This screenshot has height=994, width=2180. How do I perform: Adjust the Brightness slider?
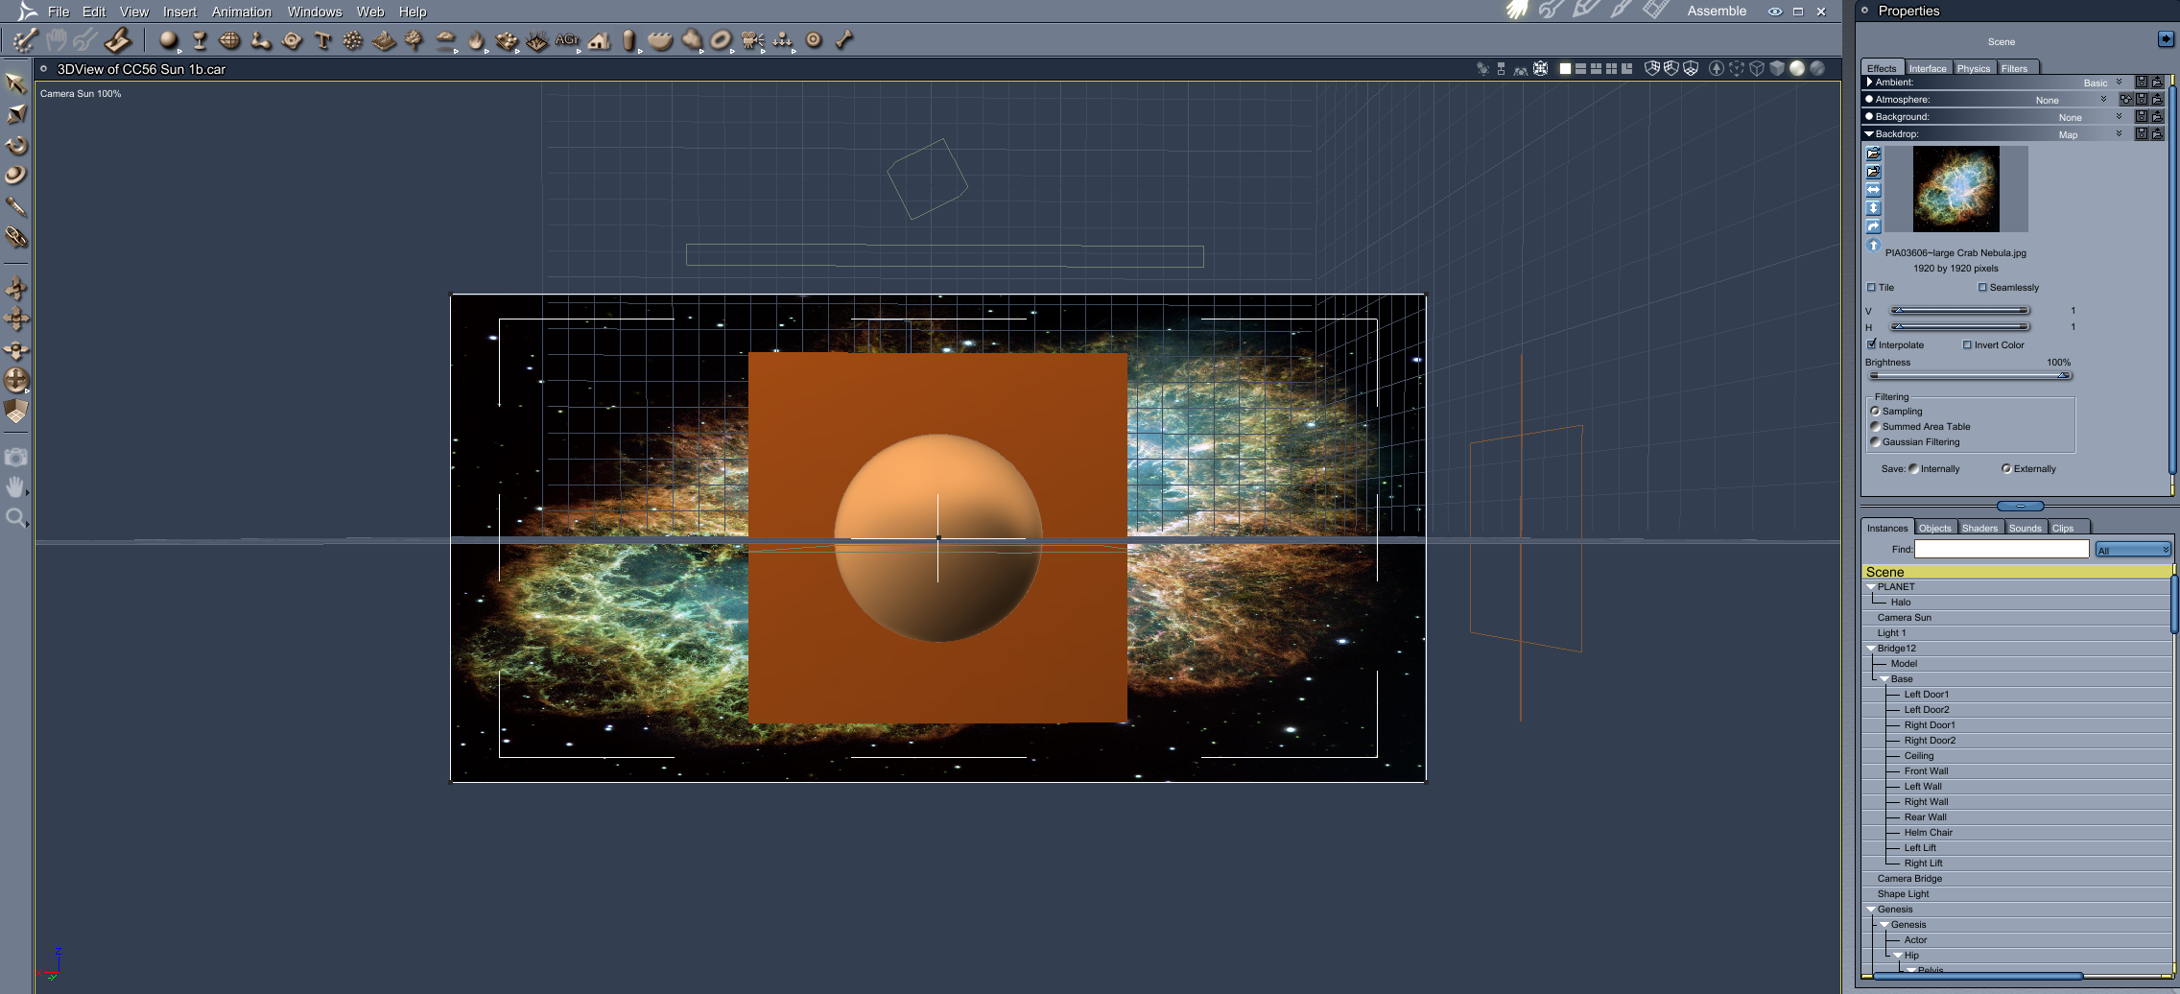[1970, 375]
